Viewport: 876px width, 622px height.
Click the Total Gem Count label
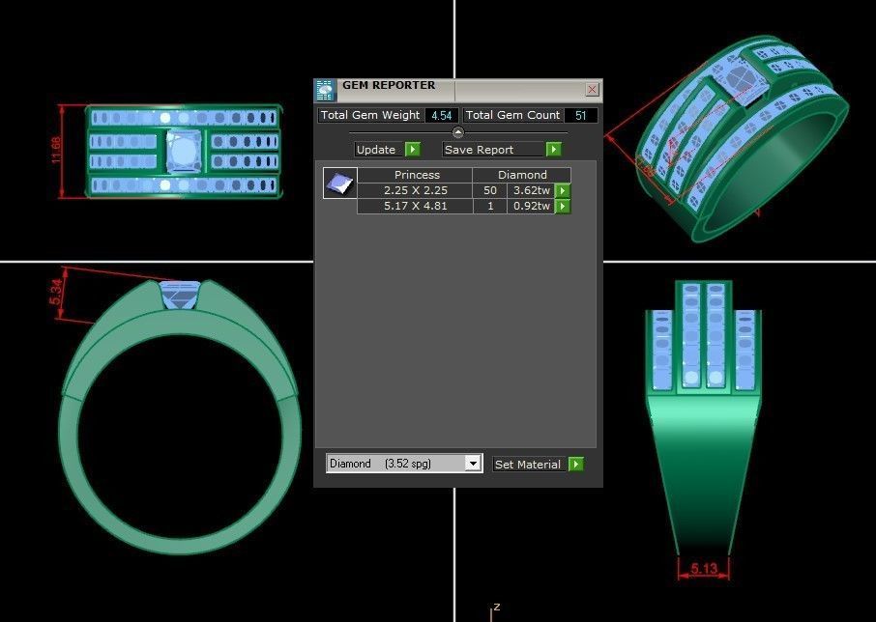512,115
